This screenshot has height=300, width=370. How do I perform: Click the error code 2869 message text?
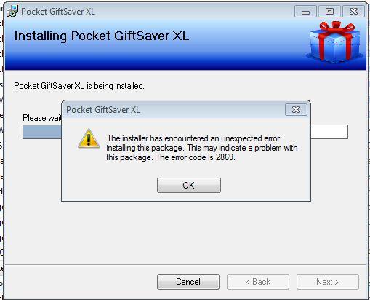click(x=202, y=148)
